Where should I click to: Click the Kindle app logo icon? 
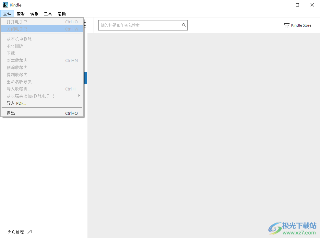click(x=6, y=5)
